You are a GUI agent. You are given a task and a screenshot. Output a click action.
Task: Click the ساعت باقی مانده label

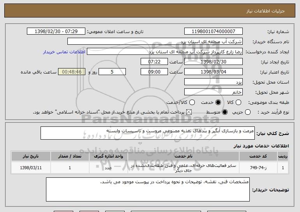(39, 72)
